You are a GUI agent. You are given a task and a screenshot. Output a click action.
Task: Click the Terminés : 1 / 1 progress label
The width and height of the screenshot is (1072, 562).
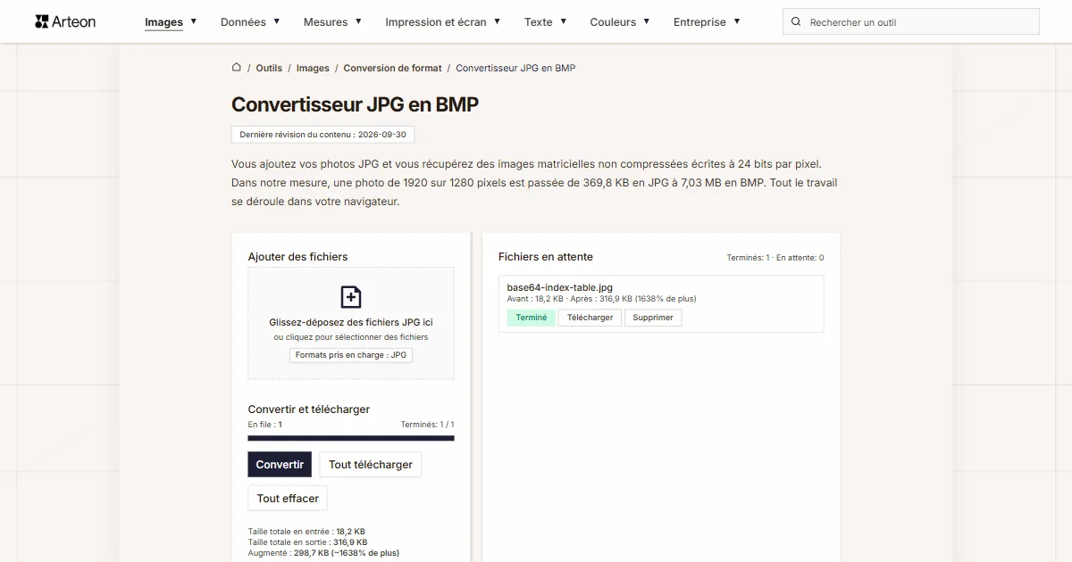tap(427, 425)
